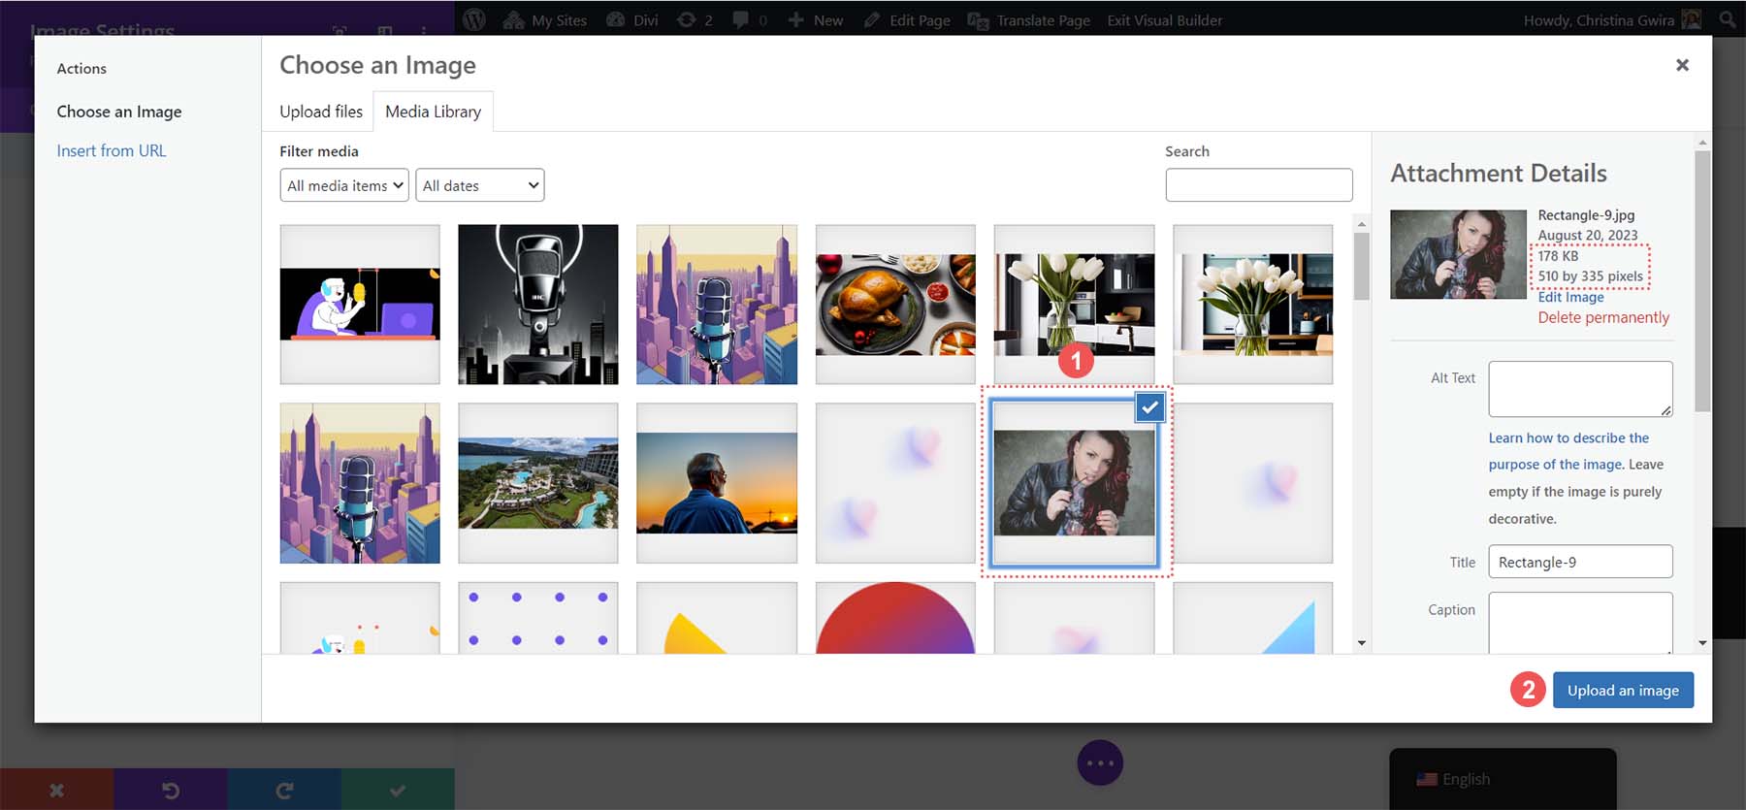Screen dimensions: 1746x810
Task: Open the comments bubble icon
Action: pyautogui.click(x=750, y=19)
